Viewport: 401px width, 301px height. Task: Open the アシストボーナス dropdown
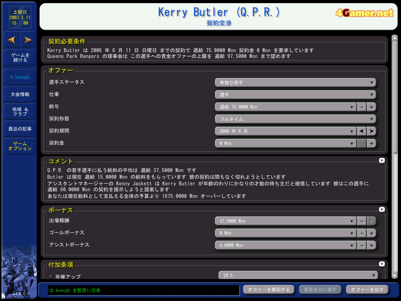click(x=285, y=245)
